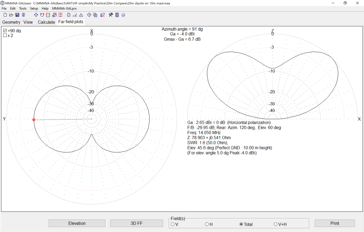Select the V field radio button

click(172, 224)
